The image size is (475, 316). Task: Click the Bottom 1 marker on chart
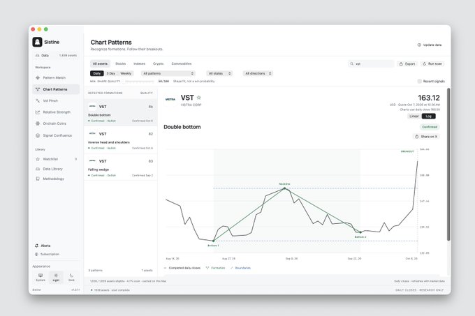click(x=214, y=241)
